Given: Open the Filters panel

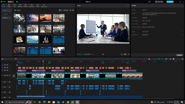Looking at the screenshot, I should tap(38, 6).
